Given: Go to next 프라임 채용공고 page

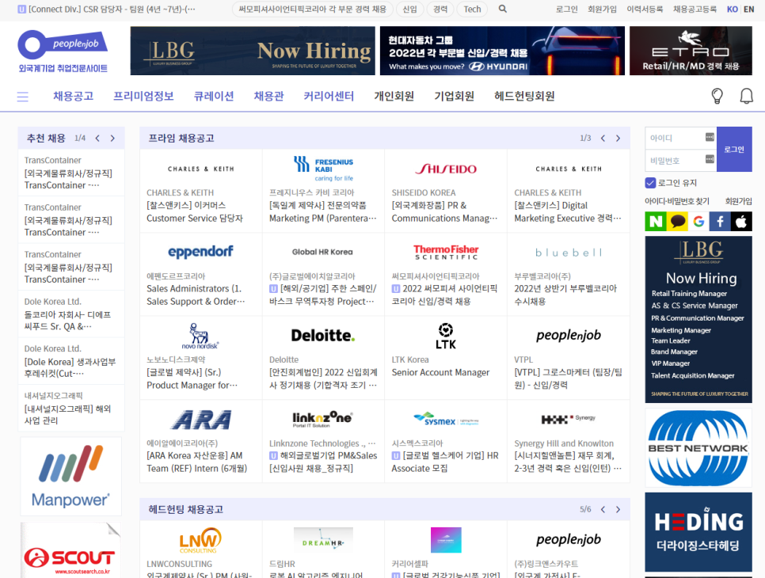Looking at the screenshot, I should pos(618,138).
